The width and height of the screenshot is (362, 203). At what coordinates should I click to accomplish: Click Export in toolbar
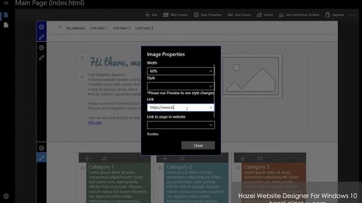265,15
